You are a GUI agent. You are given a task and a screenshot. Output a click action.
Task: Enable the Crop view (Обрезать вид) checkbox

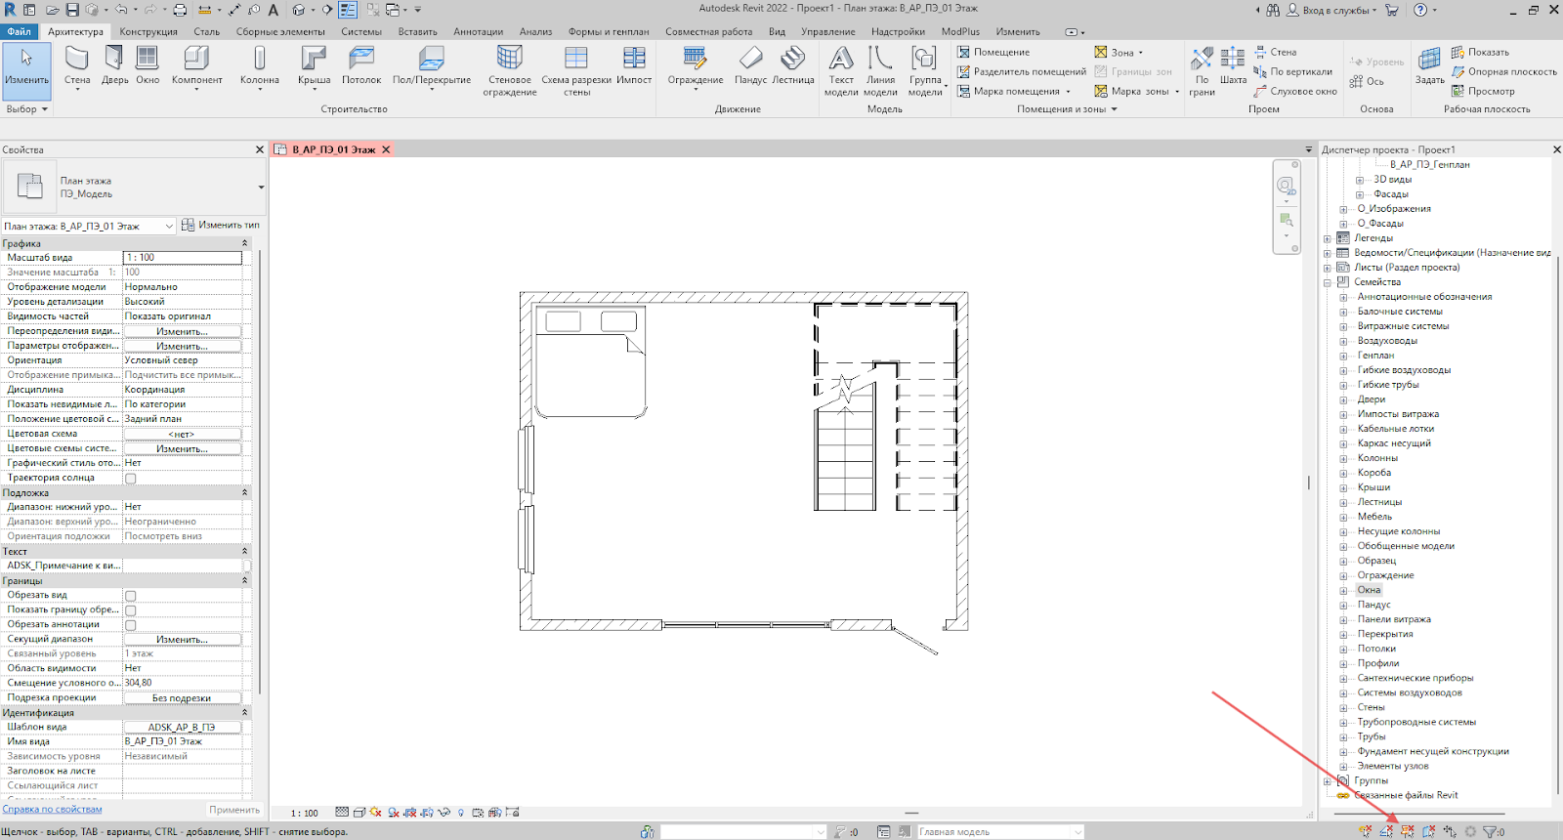pyautogui.click(x=131, y=596)
